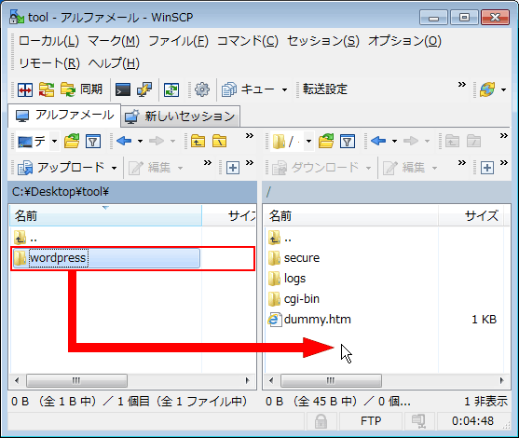Show more remote navigation toolbar items chevron
Screen dimensions: 519x438
tap(504, 136)
